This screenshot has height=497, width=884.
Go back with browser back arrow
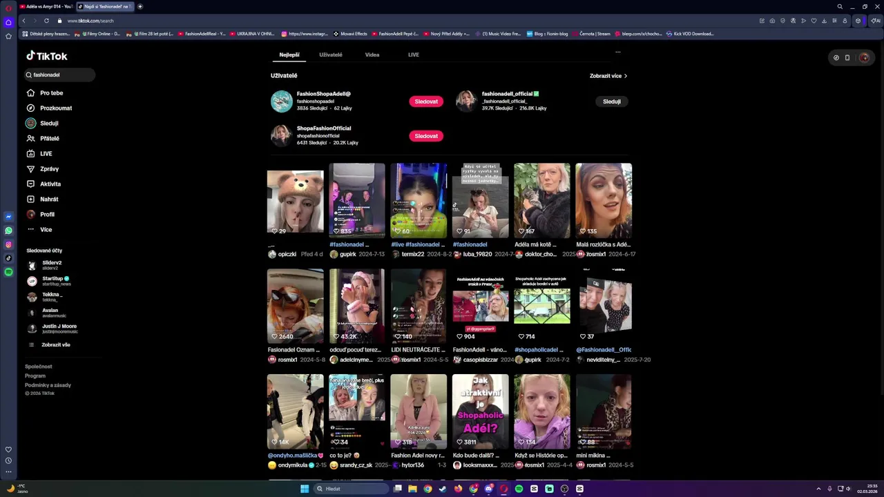23,21
